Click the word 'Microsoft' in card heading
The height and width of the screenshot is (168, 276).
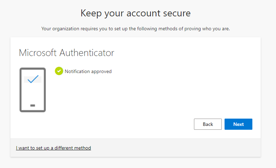pos(38,53)
